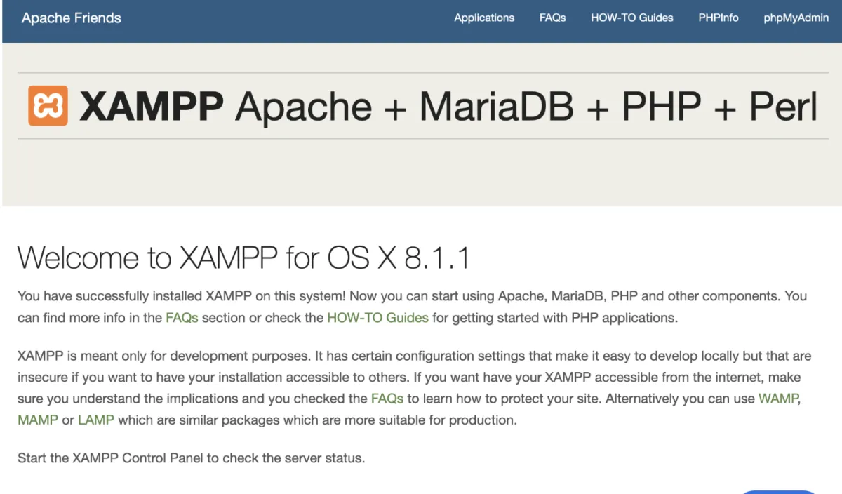Open HOW-TO Guides in the top navigation

(x=631, y=18)
